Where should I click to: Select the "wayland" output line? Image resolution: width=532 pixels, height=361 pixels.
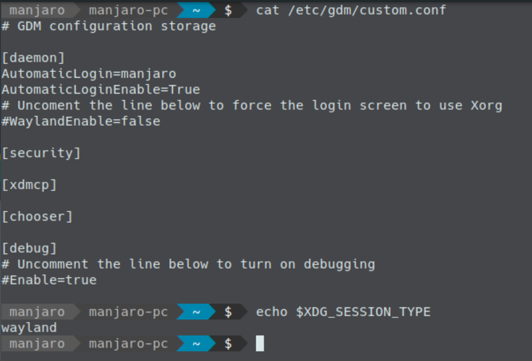(x=29, y=327)
